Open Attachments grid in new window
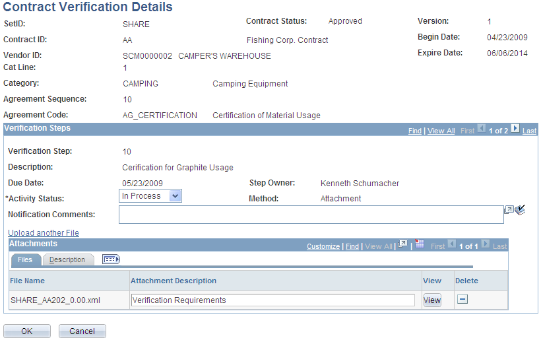This screenshot has width=541, height=342. pyautogui.click(x=402, y=244)
